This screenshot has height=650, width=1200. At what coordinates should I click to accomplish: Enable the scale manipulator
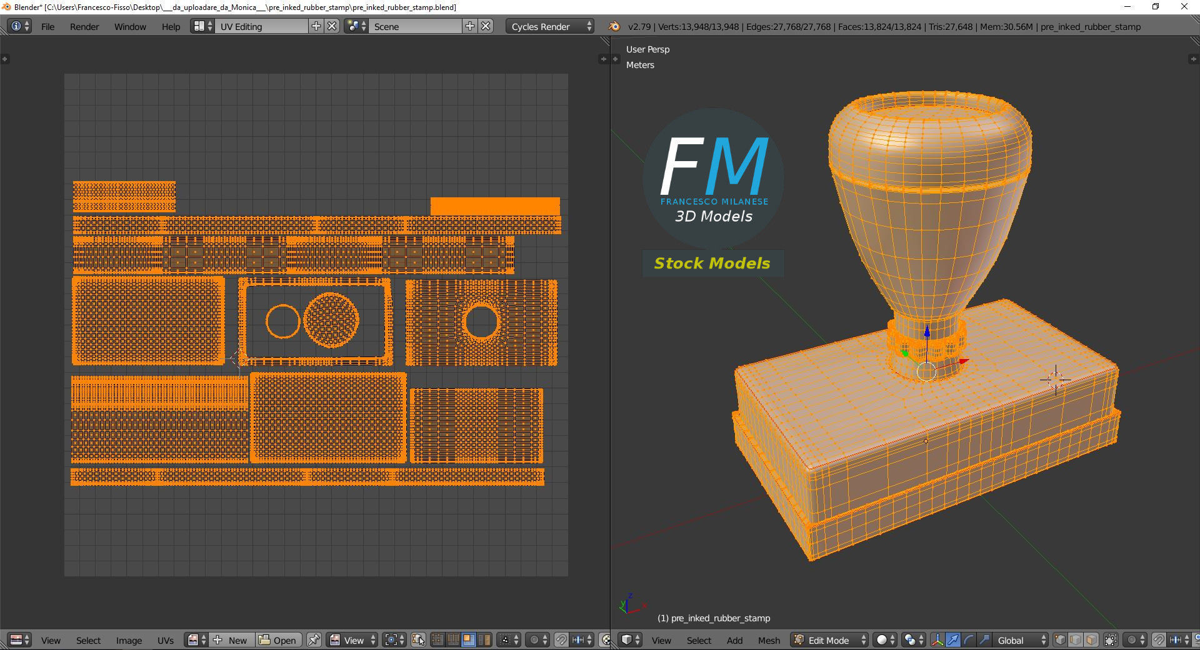coord(984,640)
